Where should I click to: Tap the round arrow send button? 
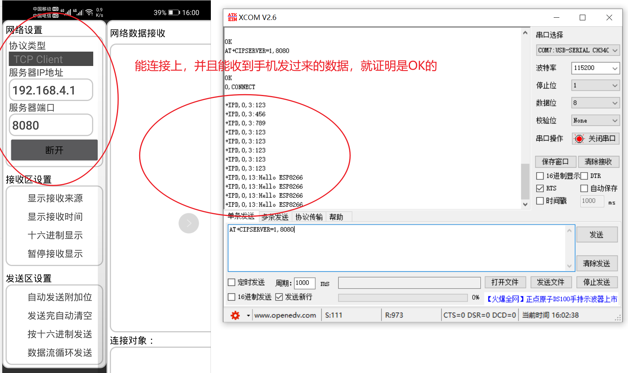(189, 223)
